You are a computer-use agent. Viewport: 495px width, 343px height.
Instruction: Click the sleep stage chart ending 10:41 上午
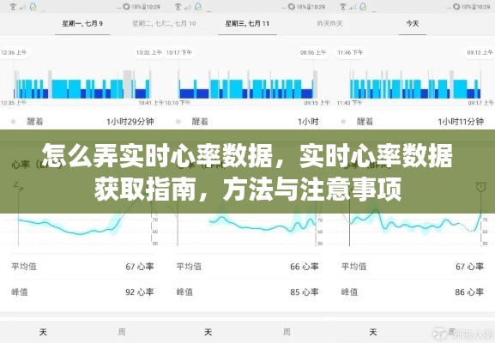coord(82,84)
